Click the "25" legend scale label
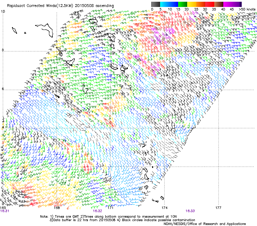Screen dimensions: 257x226 (x=196, y=9)
